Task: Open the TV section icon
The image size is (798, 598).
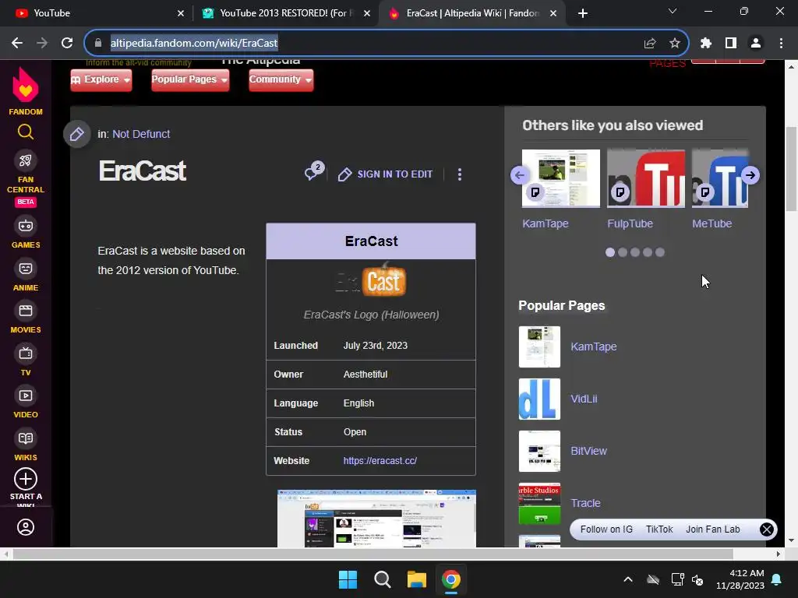Action: point(26,353)
